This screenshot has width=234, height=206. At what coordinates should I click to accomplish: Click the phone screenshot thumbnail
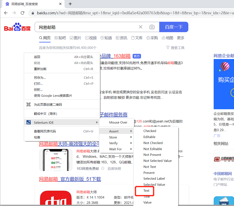click(56, 160)
